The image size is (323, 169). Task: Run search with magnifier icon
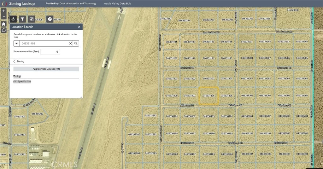click(x=76, y=44)
